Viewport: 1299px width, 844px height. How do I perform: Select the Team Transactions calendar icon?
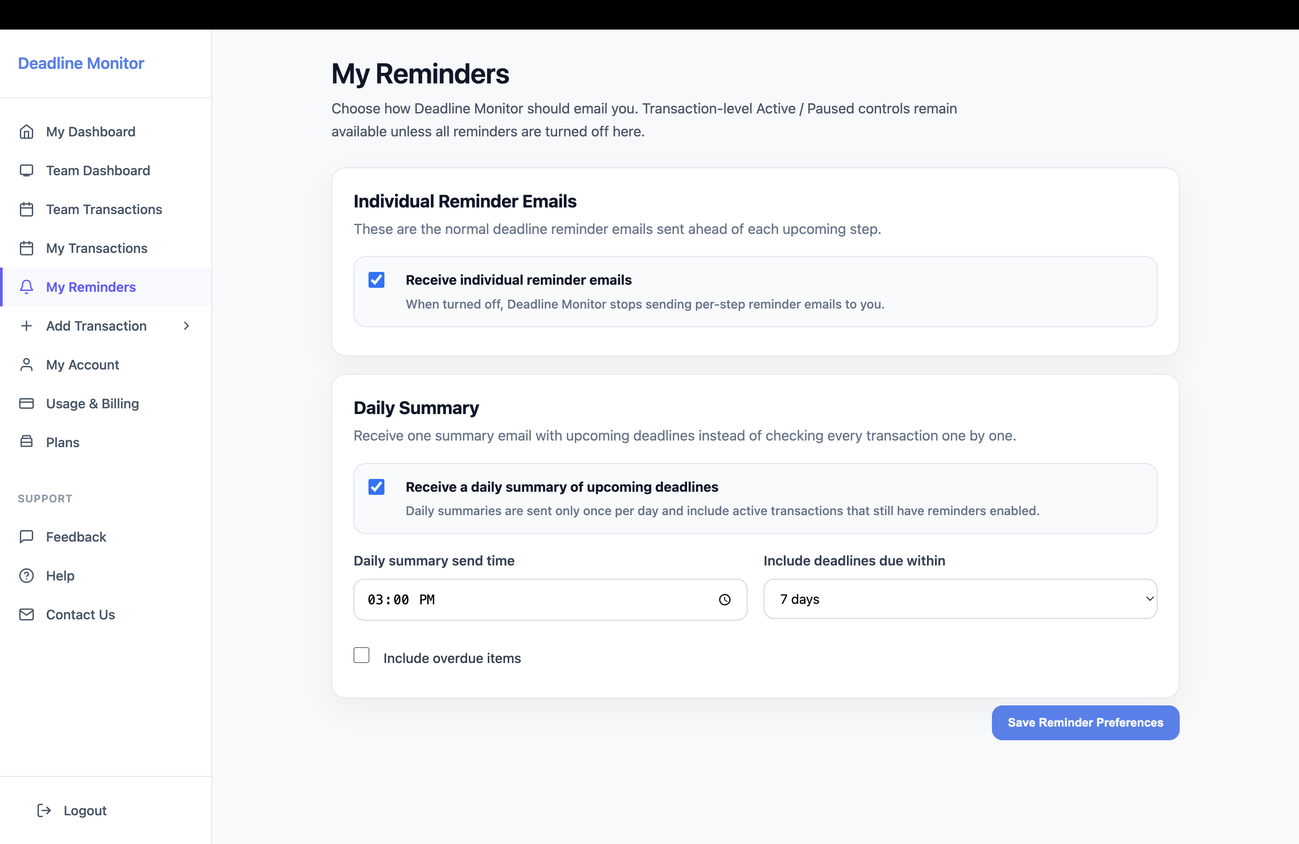pos(27,209)
